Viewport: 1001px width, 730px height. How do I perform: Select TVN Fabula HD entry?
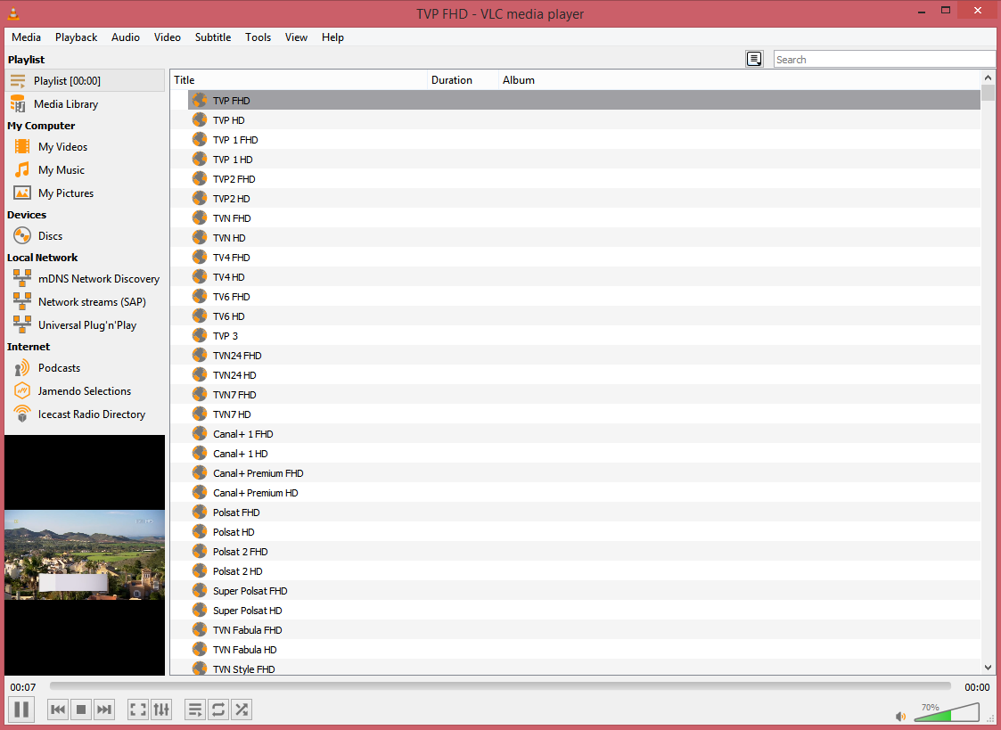point(584,650)
